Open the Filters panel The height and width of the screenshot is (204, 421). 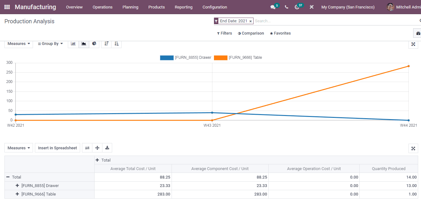(x=224, y=33)
